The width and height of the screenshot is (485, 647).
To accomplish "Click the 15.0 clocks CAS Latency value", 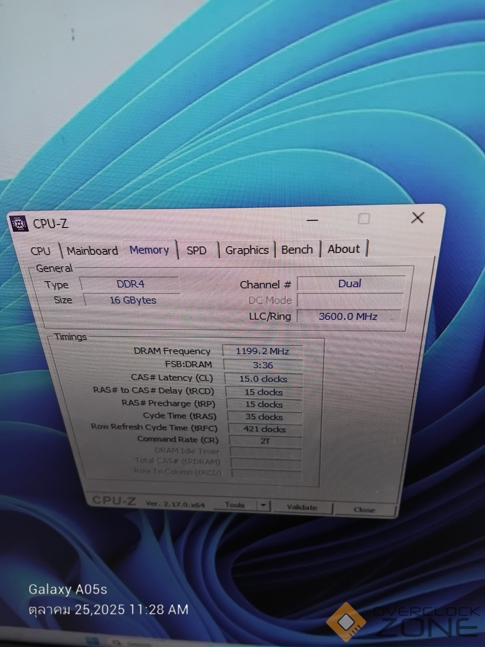I will pos(263,379).
